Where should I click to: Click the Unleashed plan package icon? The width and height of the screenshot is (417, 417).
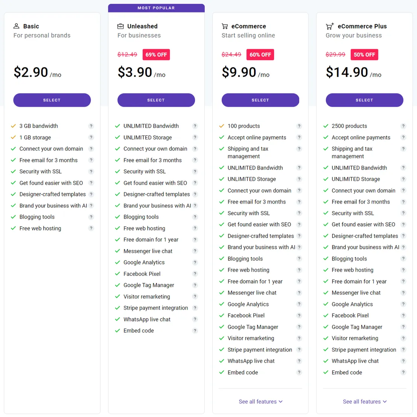[x=120, y=26]
